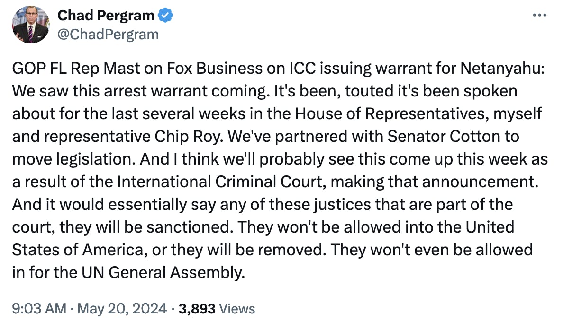
Task: Click the blue verified checkmark badge
Action: [165, 16]
